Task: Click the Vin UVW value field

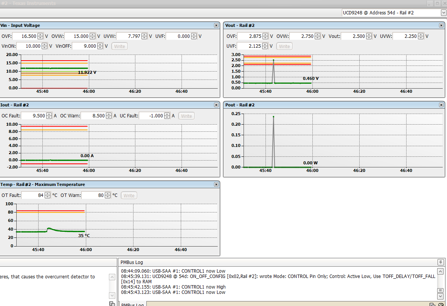Action: click(x=129, y=36)
